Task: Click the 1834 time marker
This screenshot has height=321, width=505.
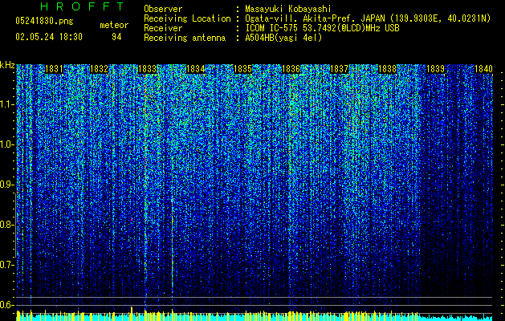Action: point(195,69)
